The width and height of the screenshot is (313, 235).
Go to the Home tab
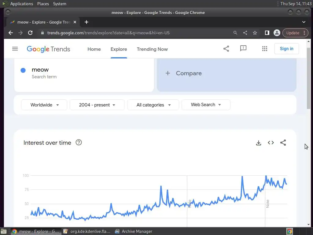(94, 49)
